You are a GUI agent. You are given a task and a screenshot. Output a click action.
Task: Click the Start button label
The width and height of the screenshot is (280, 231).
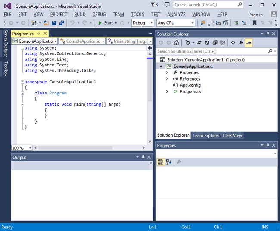[x=109, y=23]
